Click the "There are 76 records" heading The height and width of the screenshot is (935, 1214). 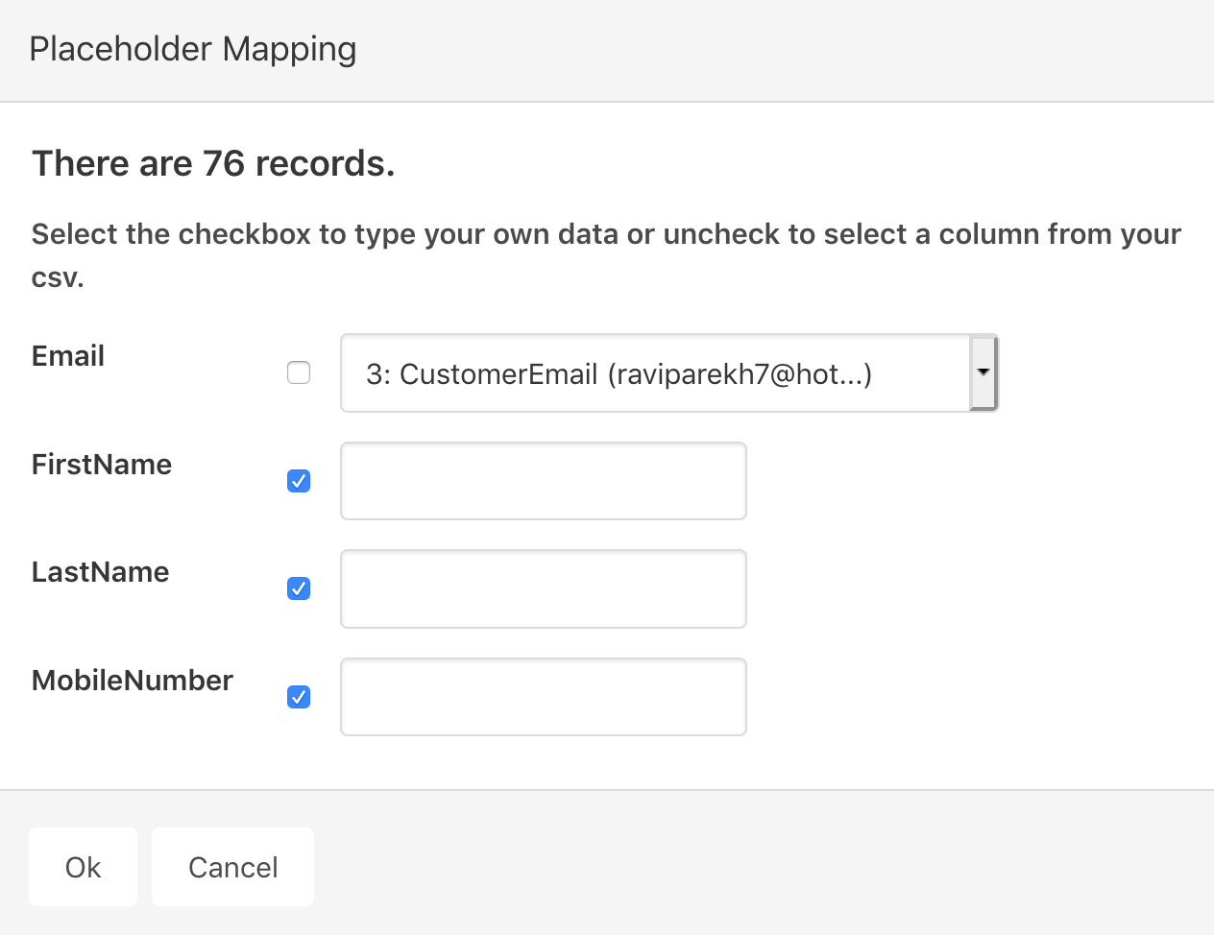(x=213, y=164)
